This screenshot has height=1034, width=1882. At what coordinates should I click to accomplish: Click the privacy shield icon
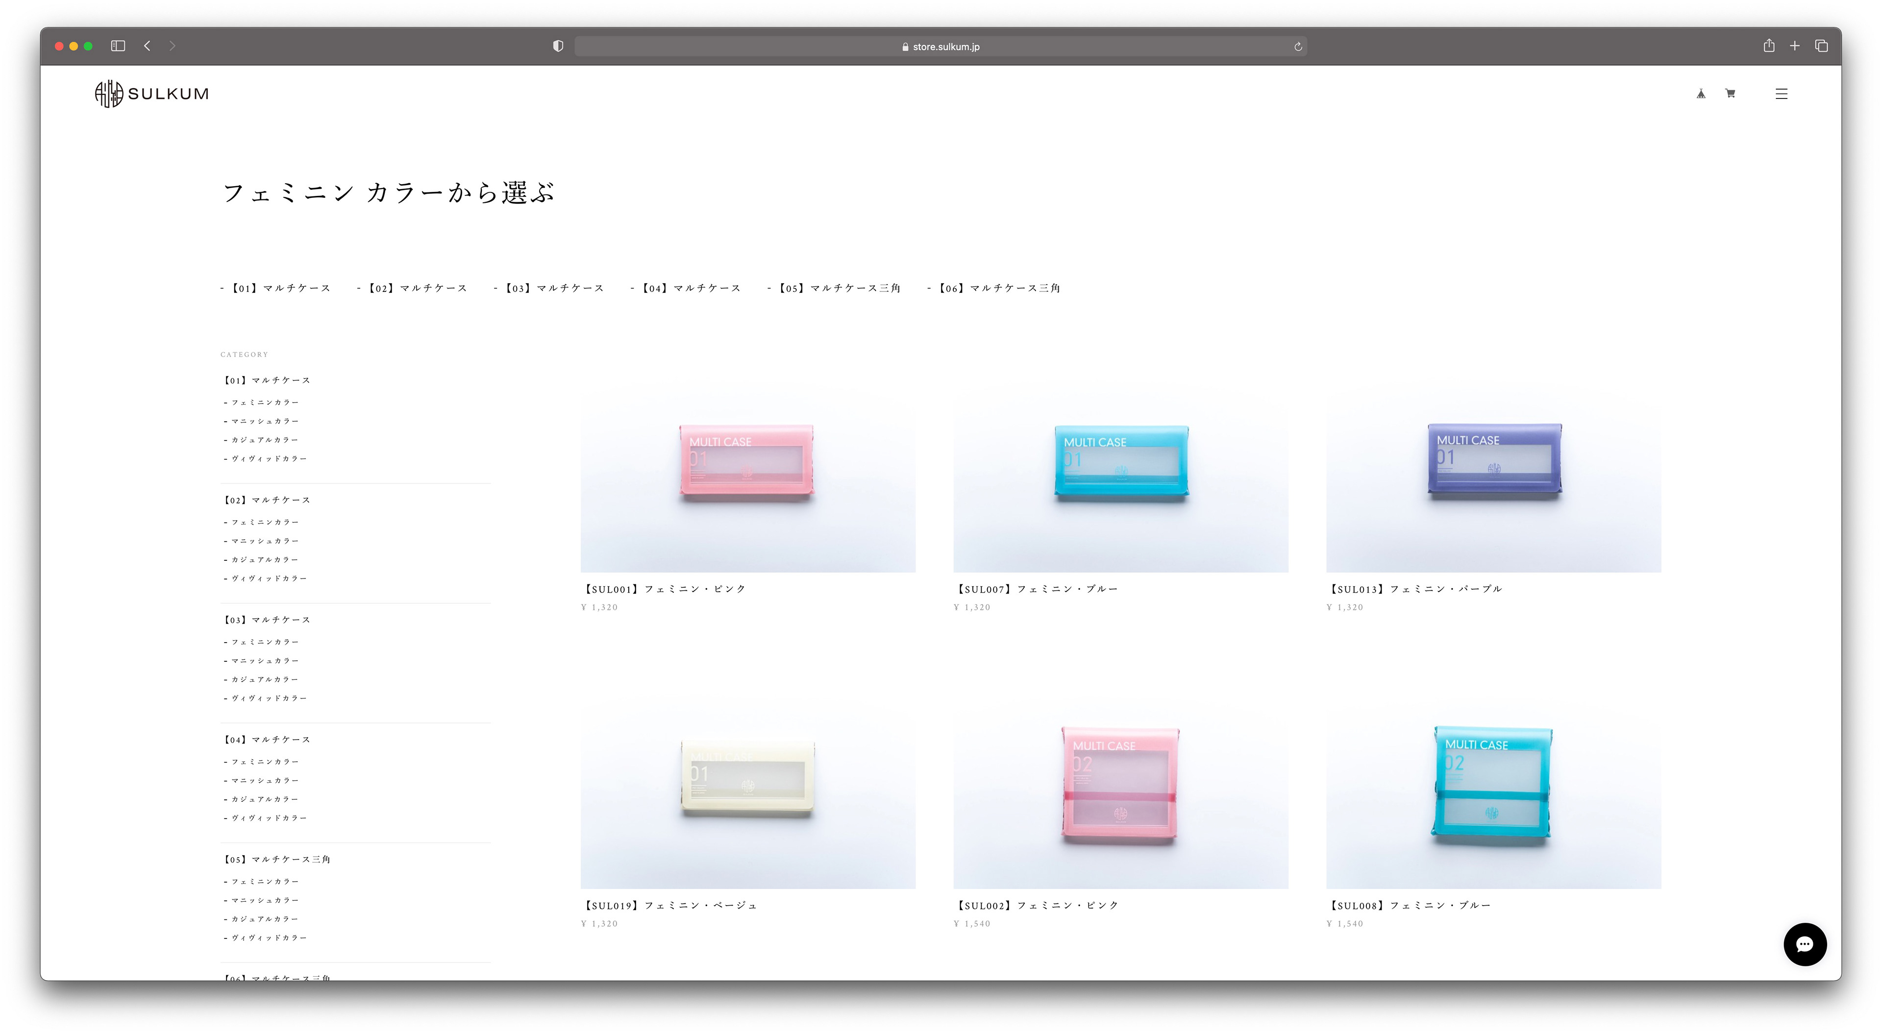tap(558, 46)
